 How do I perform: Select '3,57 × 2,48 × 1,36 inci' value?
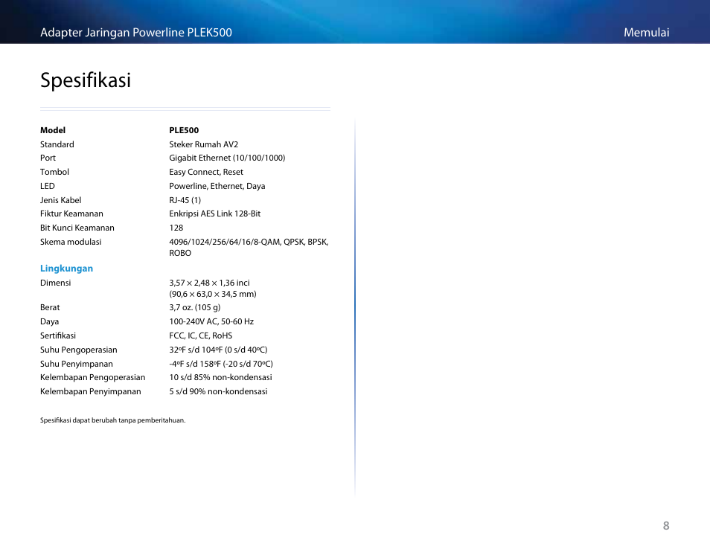pos(209,283)
